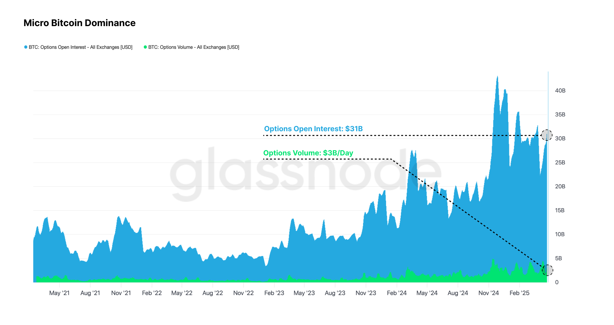Click the May '21 x-axis label
Viewport: 614px width, 325px height.
click(x=59, y=293)
